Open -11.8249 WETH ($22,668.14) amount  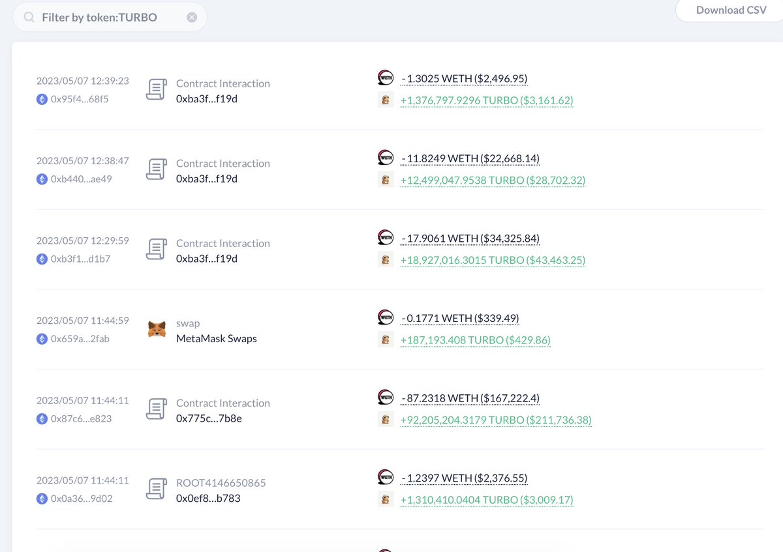(x=470, y=158)
